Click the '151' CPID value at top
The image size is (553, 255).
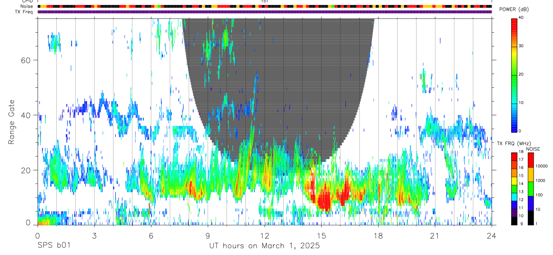coord(264,1)
